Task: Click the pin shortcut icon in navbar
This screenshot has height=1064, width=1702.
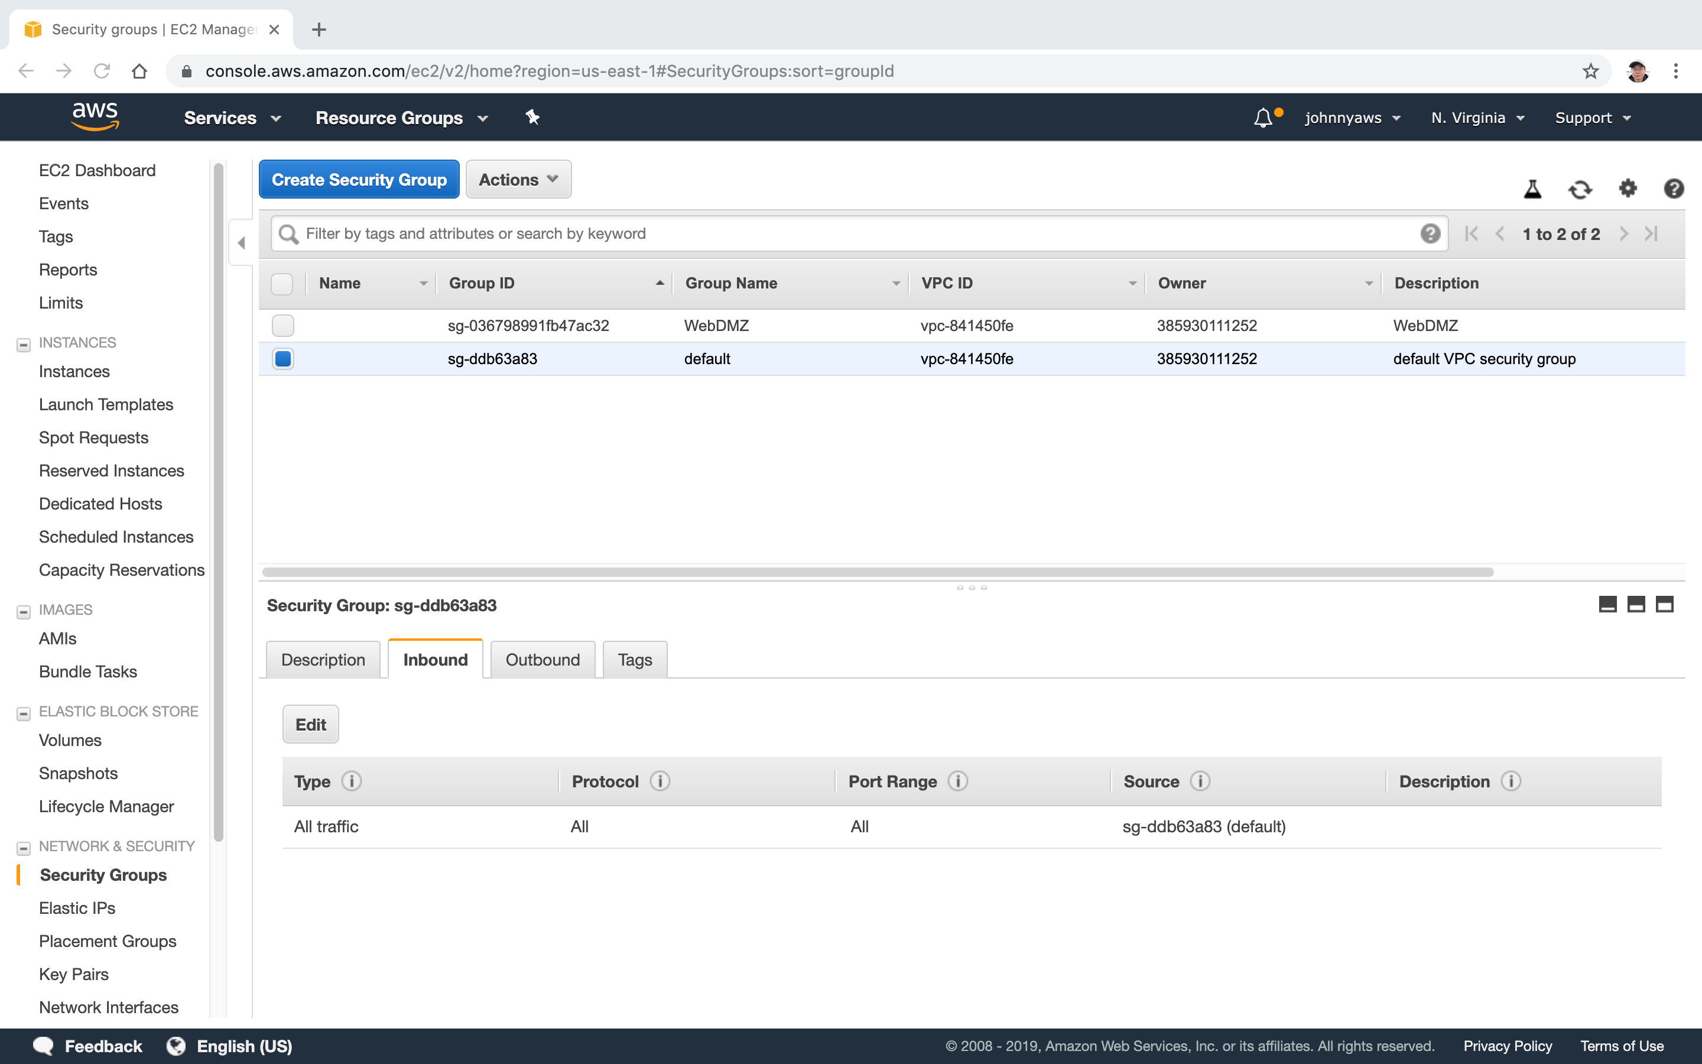Action: (x=532, y=118)
